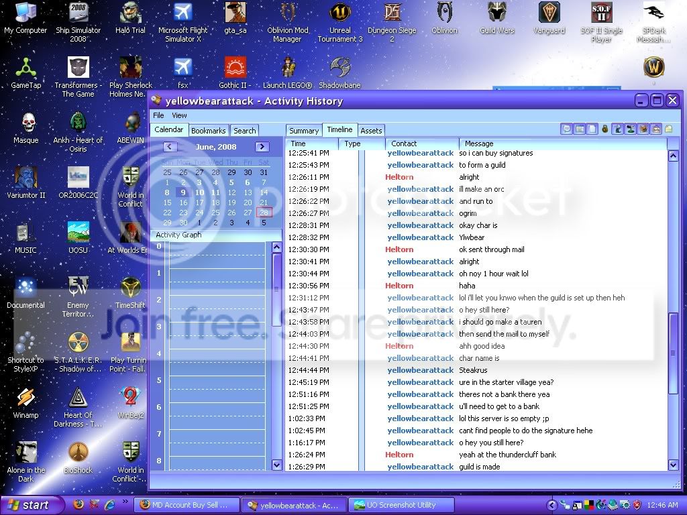
Task: Click the pale folder icon at toolbar end
Action: pos(669,129)
